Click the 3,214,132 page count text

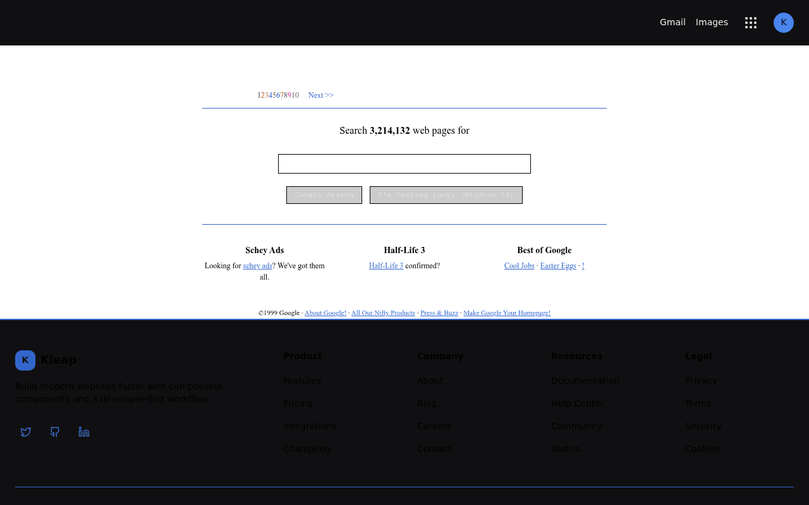click(x=390, y=131)
